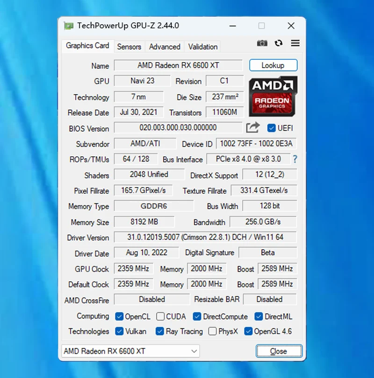Click the Digital Signature value Beta

[x=268, y=252]
